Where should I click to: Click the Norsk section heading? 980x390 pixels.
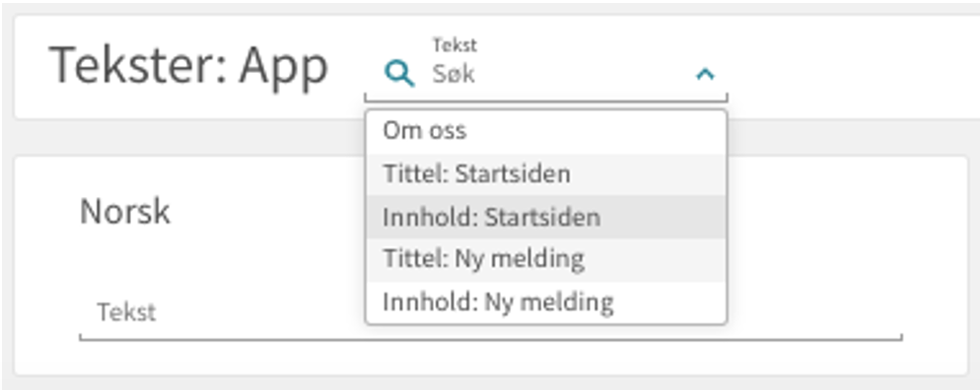click(125, 212)
